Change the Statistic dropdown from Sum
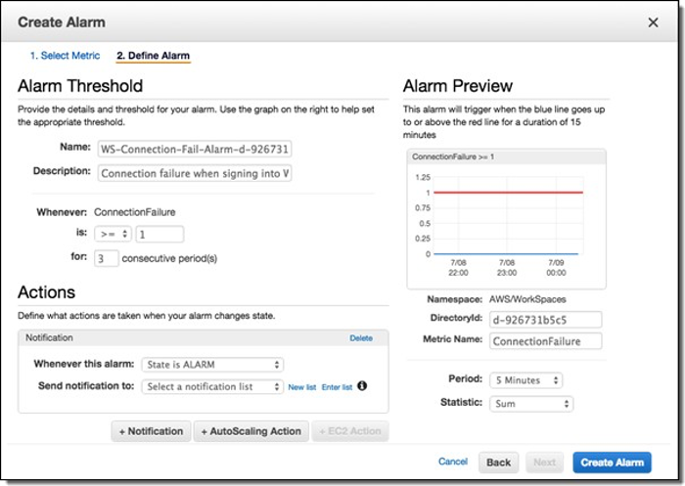685x486 pixels. (x=531, y=403)
